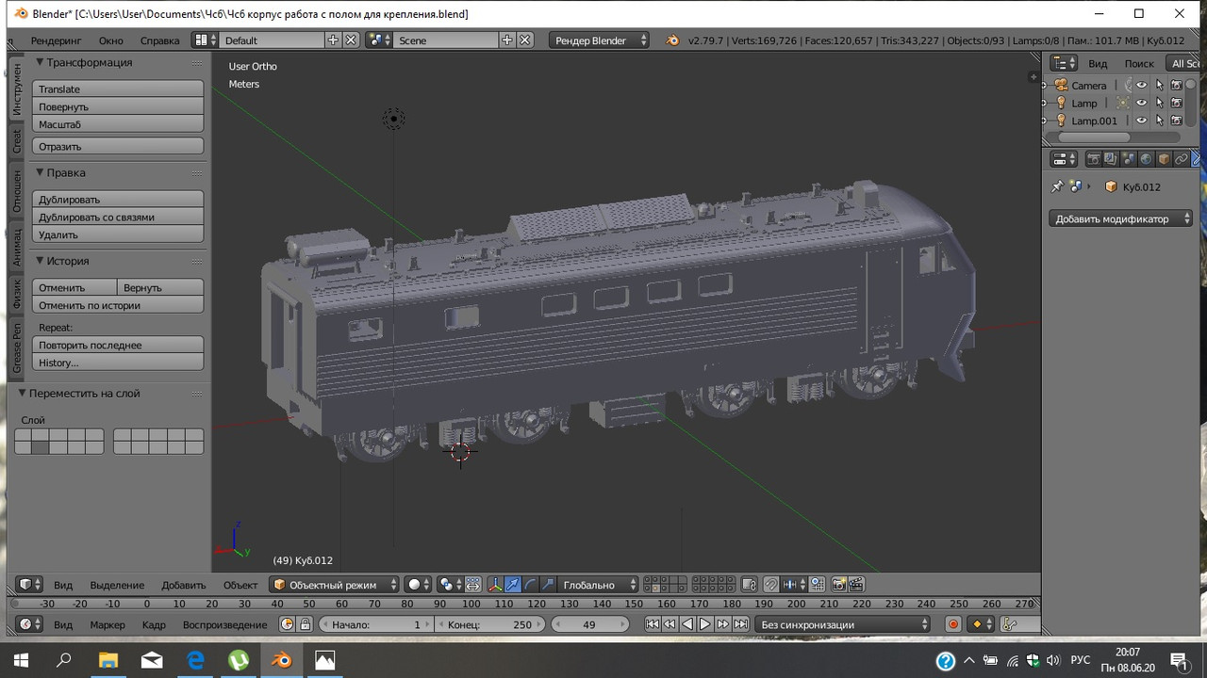Click the Отменить undo button
Image resolution: width=1207 pixels, height=678 pixels.
point(75,287)
